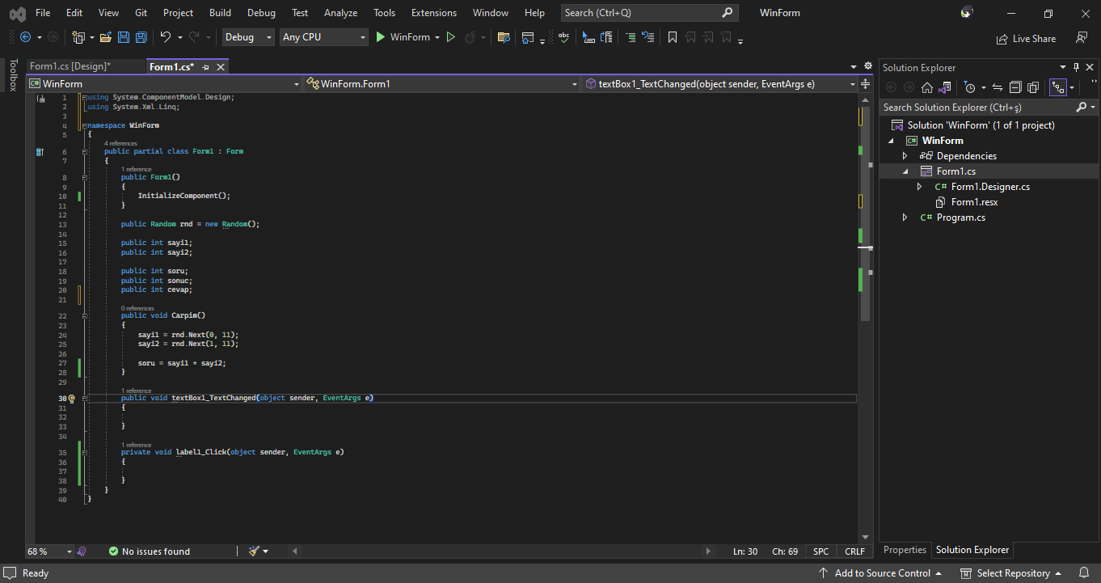Click the Home icon in Solution Explorer
The height and width of the screenshot is (583, 1101).
tap(927, 87)
